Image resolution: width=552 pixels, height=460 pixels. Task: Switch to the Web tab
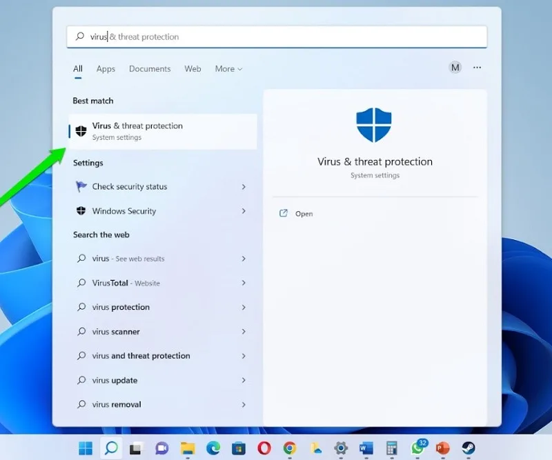coord(193,69)
